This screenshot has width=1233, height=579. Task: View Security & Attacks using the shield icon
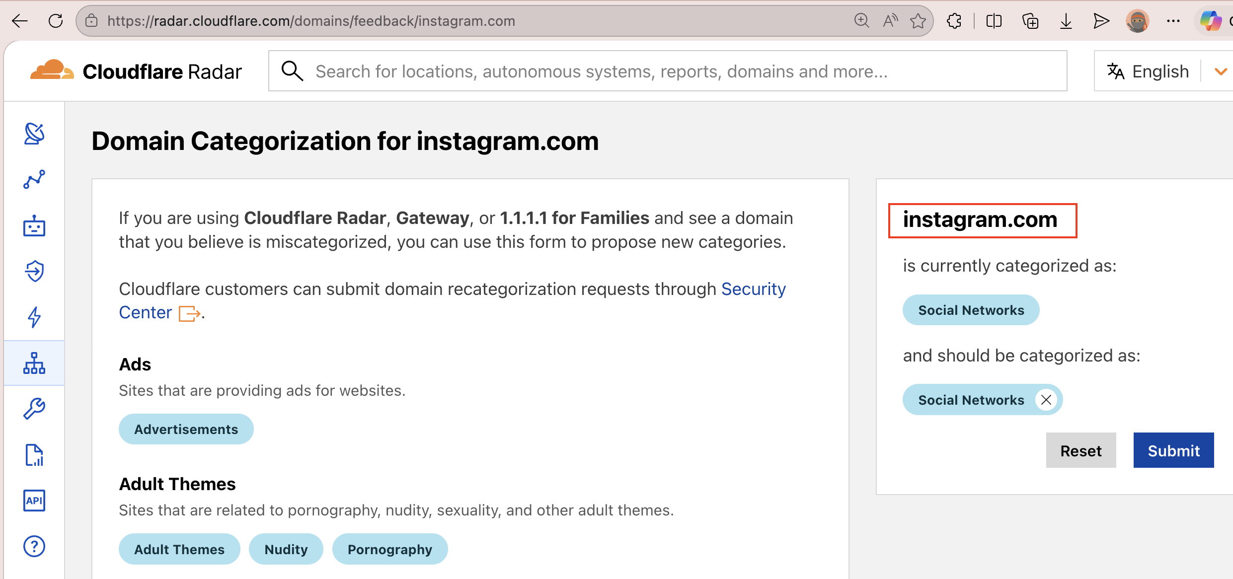coord(33,271)
